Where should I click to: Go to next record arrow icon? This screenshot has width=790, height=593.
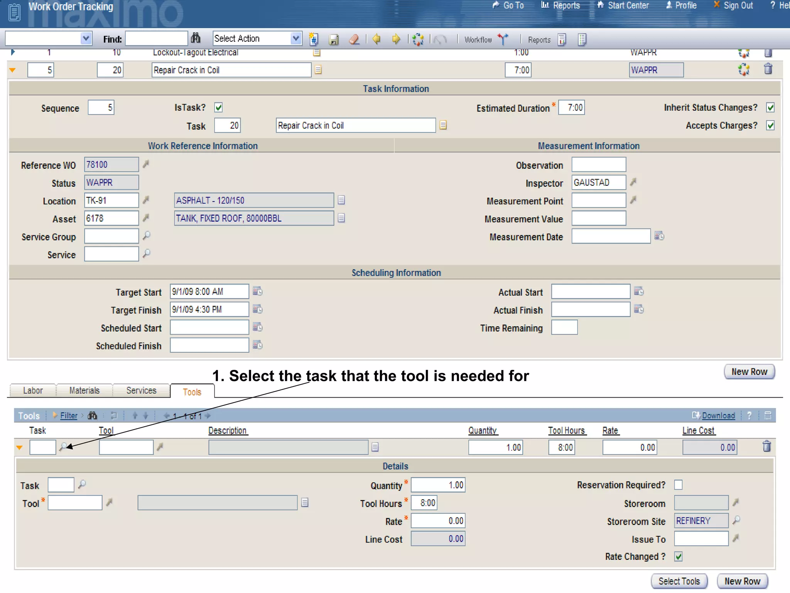[x=396, y=39]
